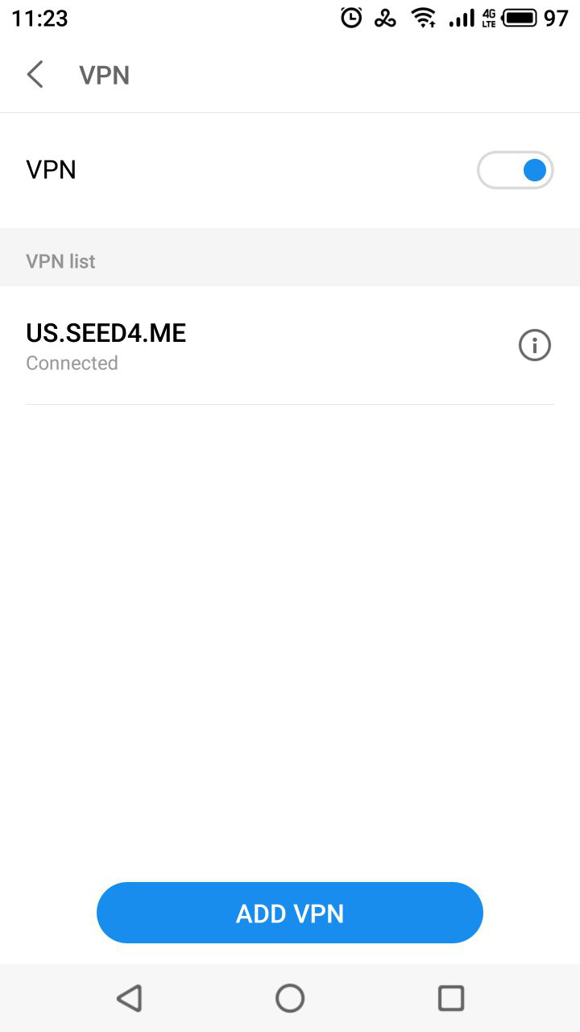This screenshot has height=1032, width=580.
Task: Tap the ADD VPN button
Action: pos(290,913)
